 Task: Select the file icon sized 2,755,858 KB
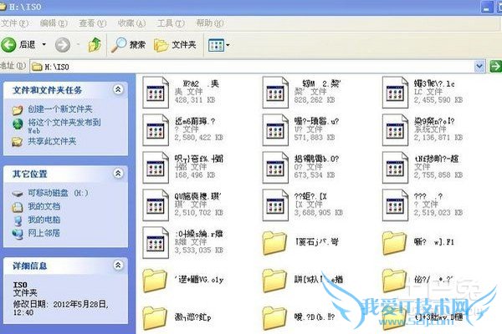pyautogui.click(x=395, y=168)
